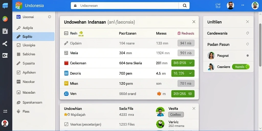The height and width of the screenshot is (131, 262).
Task: Open the bearded man profile avatar
Action: [x=230, y=6]
